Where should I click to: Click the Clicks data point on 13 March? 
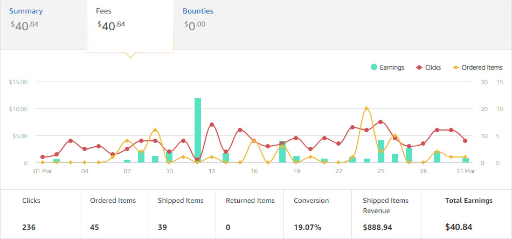click(x=212, y=125)
